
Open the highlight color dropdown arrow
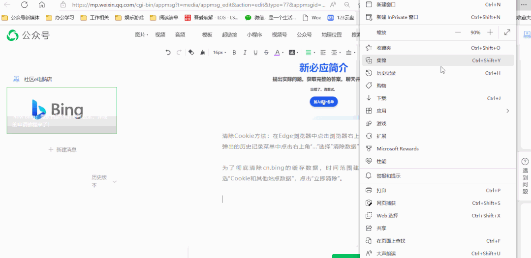click(x=297, y=53)
